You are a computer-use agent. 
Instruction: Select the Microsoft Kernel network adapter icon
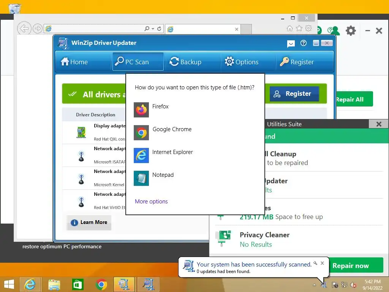[81, 179]
